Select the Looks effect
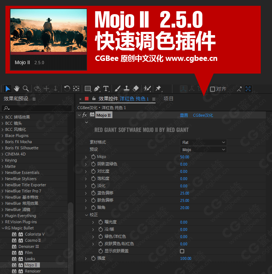Image resolution: width=272 pixels, height=274 pixels. tap(30, 259)
